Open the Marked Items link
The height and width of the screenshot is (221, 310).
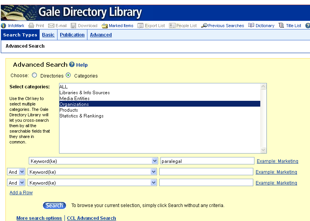(x=121, y=26)
